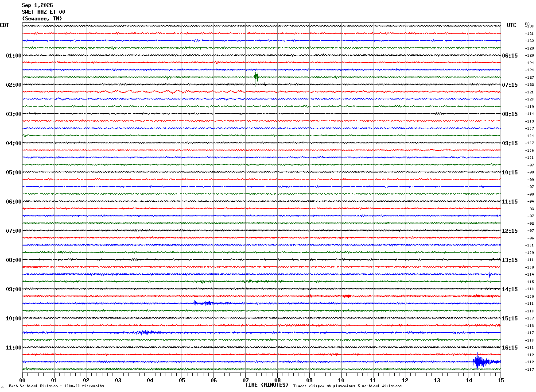Click the minute 15 tick label on the time axis
The image size is (536, 392).
[x=501, y=380]
